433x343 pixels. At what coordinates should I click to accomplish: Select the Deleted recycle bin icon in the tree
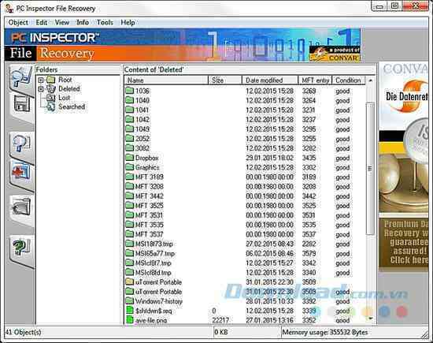click(x=51, y=89)
